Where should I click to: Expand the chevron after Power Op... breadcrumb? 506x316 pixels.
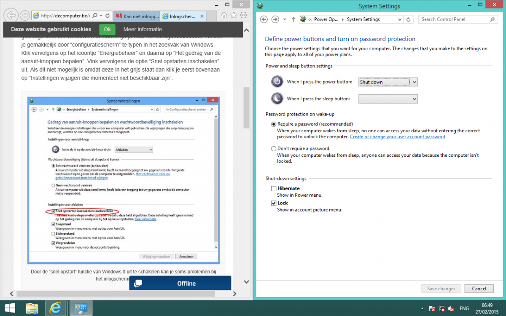tap(343, 19)
